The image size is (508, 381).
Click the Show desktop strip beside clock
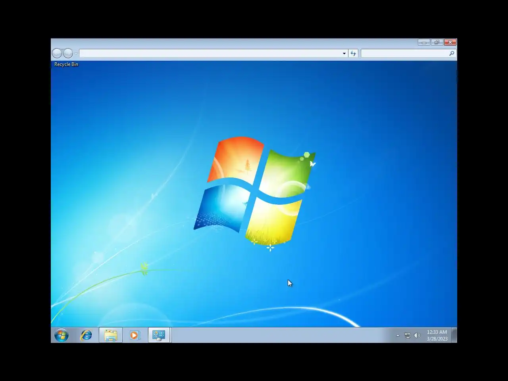(x=454, y=335)
